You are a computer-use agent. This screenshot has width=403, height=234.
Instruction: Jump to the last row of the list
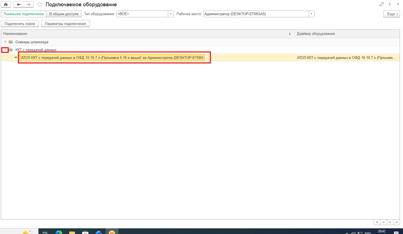tap(396, 222)
